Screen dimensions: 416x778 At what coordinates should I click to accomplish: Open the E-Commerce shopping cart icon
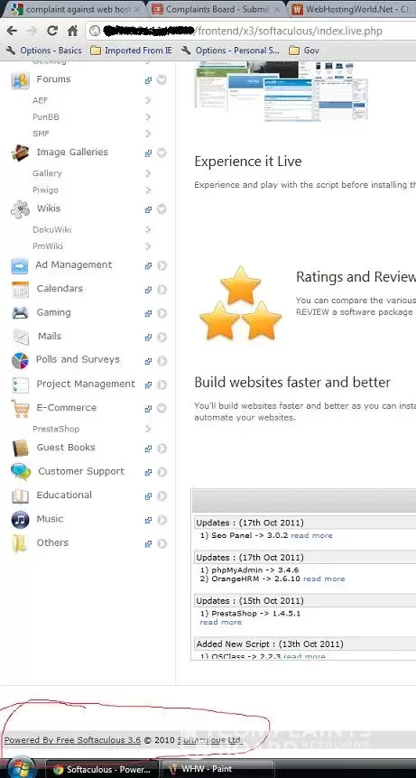(20, 408)
